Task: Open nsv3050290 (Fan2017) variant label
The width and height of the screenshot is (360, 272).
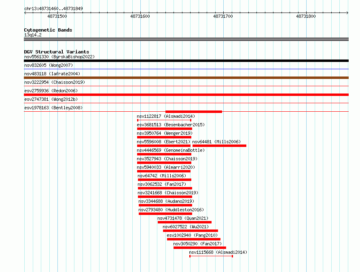Action: click(x=197, y=244)
